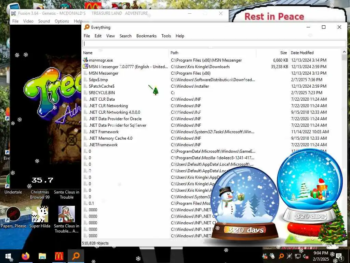Click the Everything icon in system tray
Viewport: 350px width, 263px height.
pyautogui.click(x=281, y=256)
